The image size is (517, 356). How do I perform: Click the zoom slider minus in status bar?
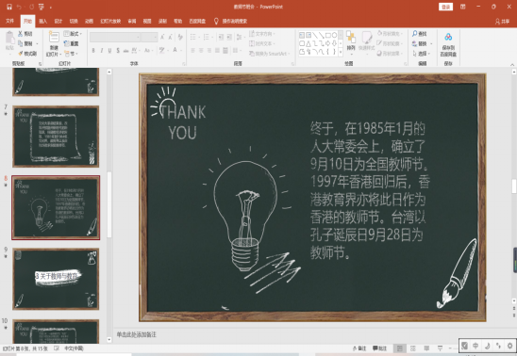click(450, 348)
